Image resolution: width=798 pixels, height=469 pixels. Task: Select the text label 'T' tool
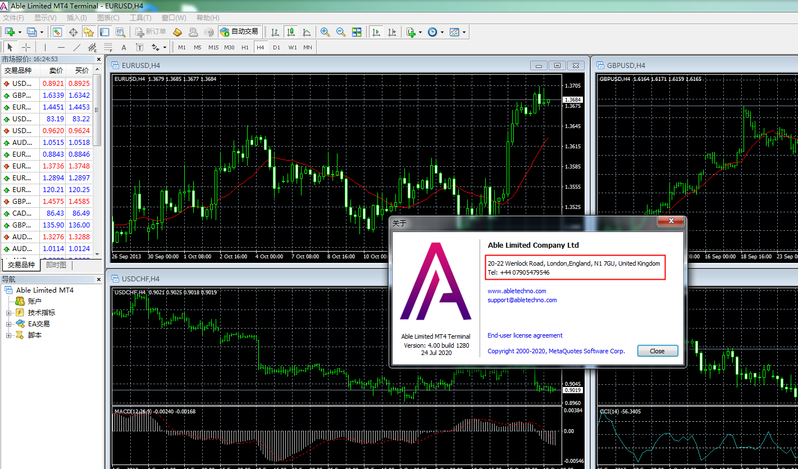pyautogui.click(x=140, y=47)
